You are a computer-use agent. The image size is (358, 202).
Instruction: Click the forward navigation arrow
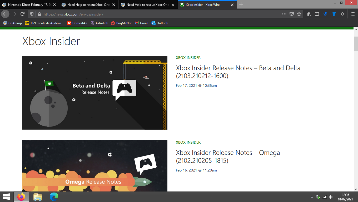(x=14, y=14)
